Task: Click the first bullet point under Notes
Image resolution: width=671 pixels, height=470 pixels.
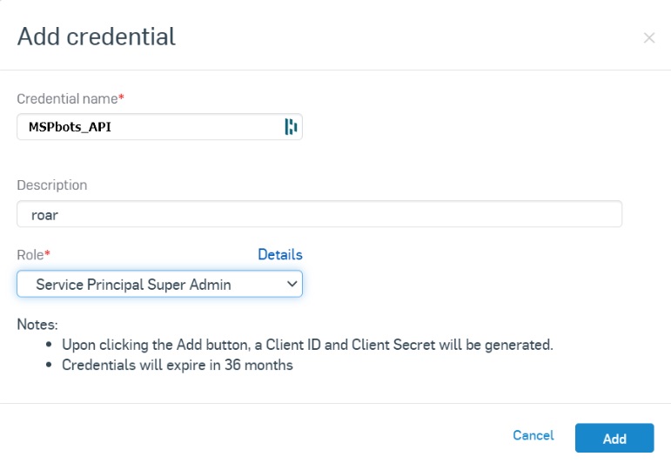Action: click(x=50, y=345)
